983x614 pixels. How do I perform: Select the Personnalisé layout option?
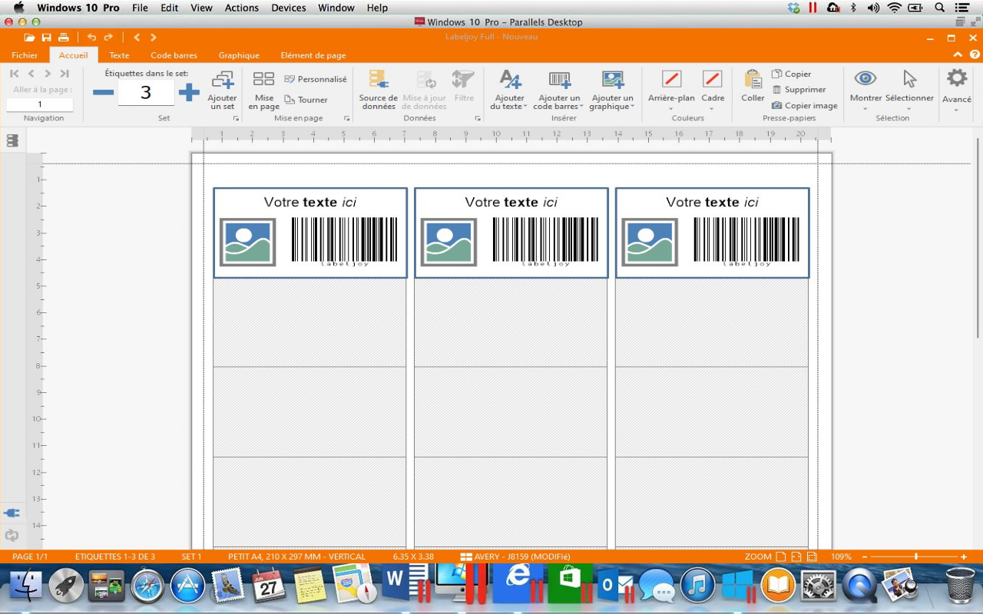coord(316,79)
